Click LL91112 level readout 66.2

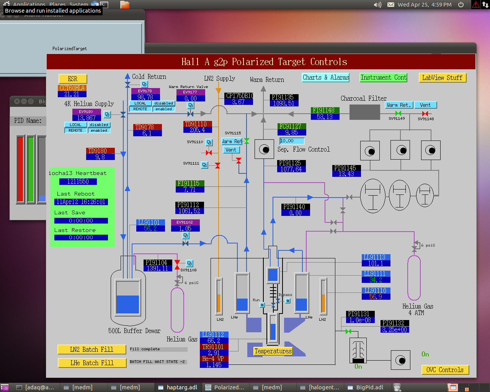tap(214, 341)
